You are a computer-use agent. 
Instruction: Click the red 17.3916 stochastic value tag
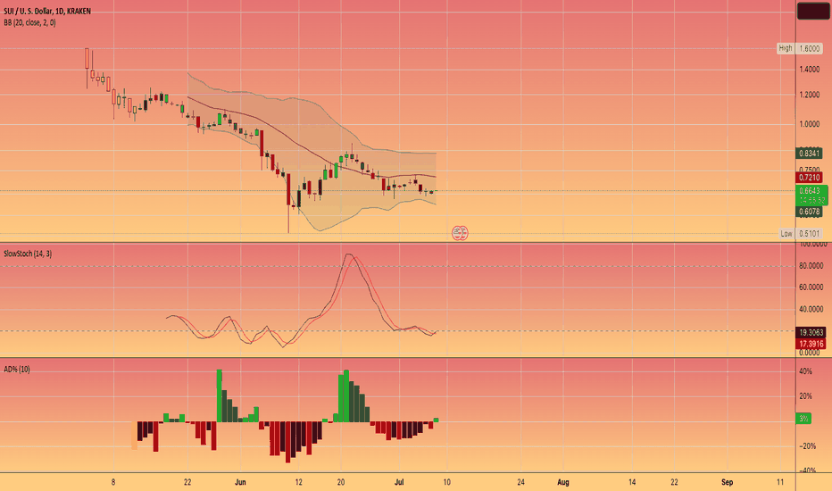(811, 344)
